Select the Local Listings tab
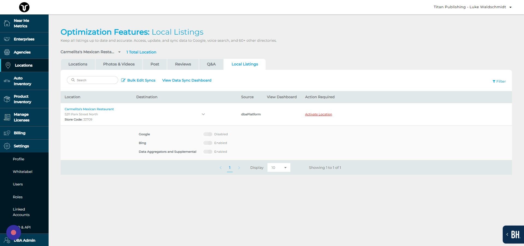The height and width of the screenshot is (246, 524). [x=245, y=64]
